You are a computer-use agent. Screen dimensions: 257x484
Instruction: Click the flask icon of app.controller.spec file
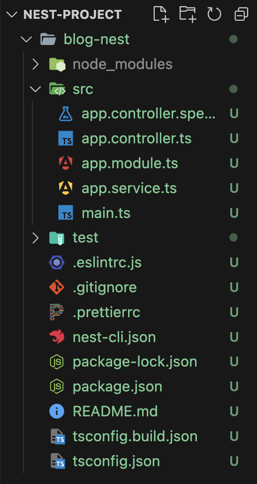tap(66, 114)
